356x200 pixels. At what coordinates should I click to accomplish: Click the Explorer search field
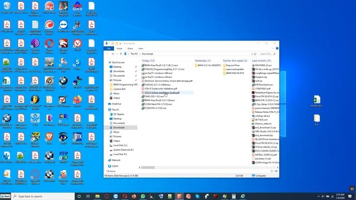(268, 54)
